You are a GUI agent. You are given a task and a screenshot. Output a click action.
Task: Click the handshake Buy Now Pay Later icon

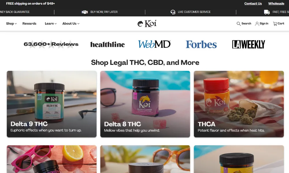click(x=85, y=12)
